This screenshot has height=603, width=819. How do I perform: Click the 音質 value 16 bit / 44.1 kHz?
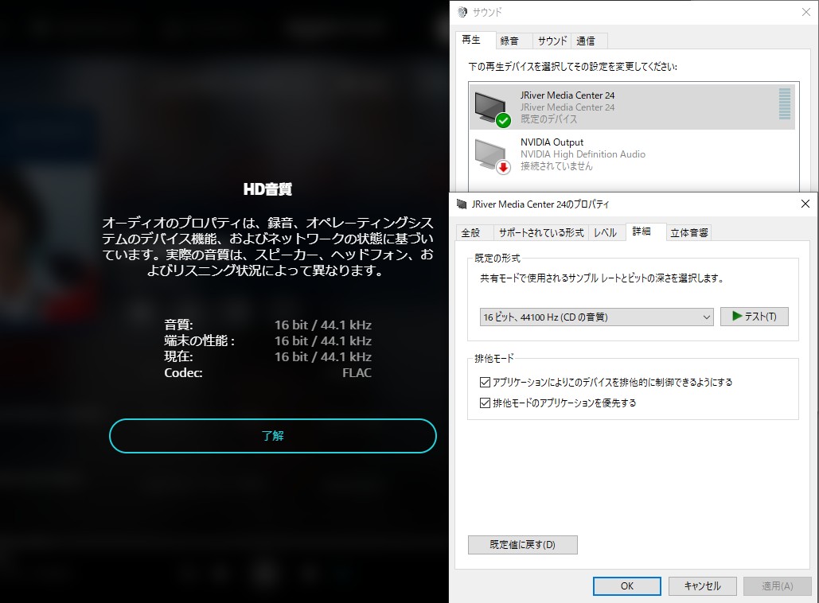[x=323, y=325]
